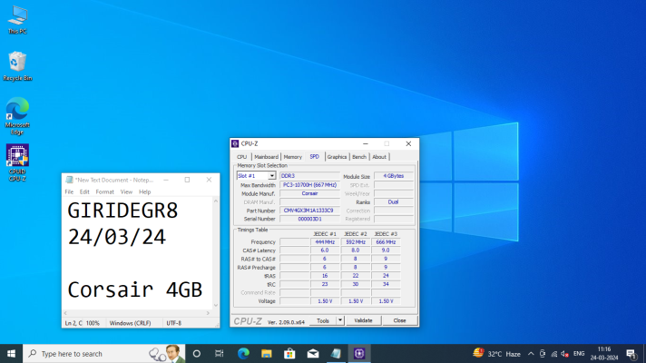Switch to the Memory tab

click(x=293, y=157)
